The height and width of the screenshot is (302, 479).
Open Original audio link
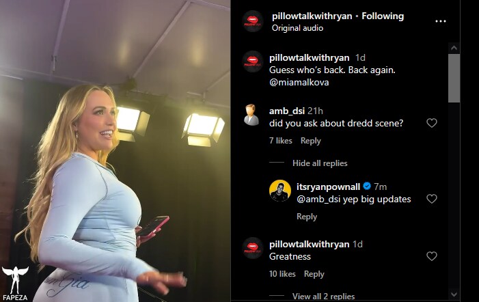tap(297, 28)
